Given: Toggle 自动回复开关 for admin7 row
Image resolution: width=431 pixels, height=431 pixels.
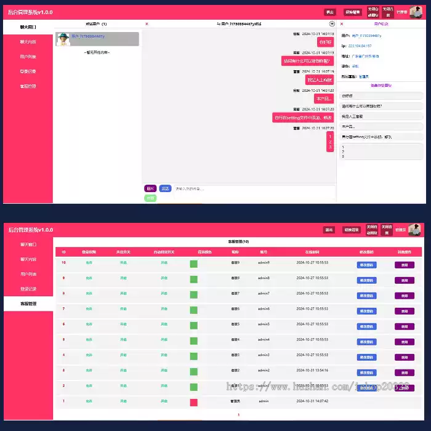Looking at the screenshot, I should pyautogui.click(x=164, y=294).
